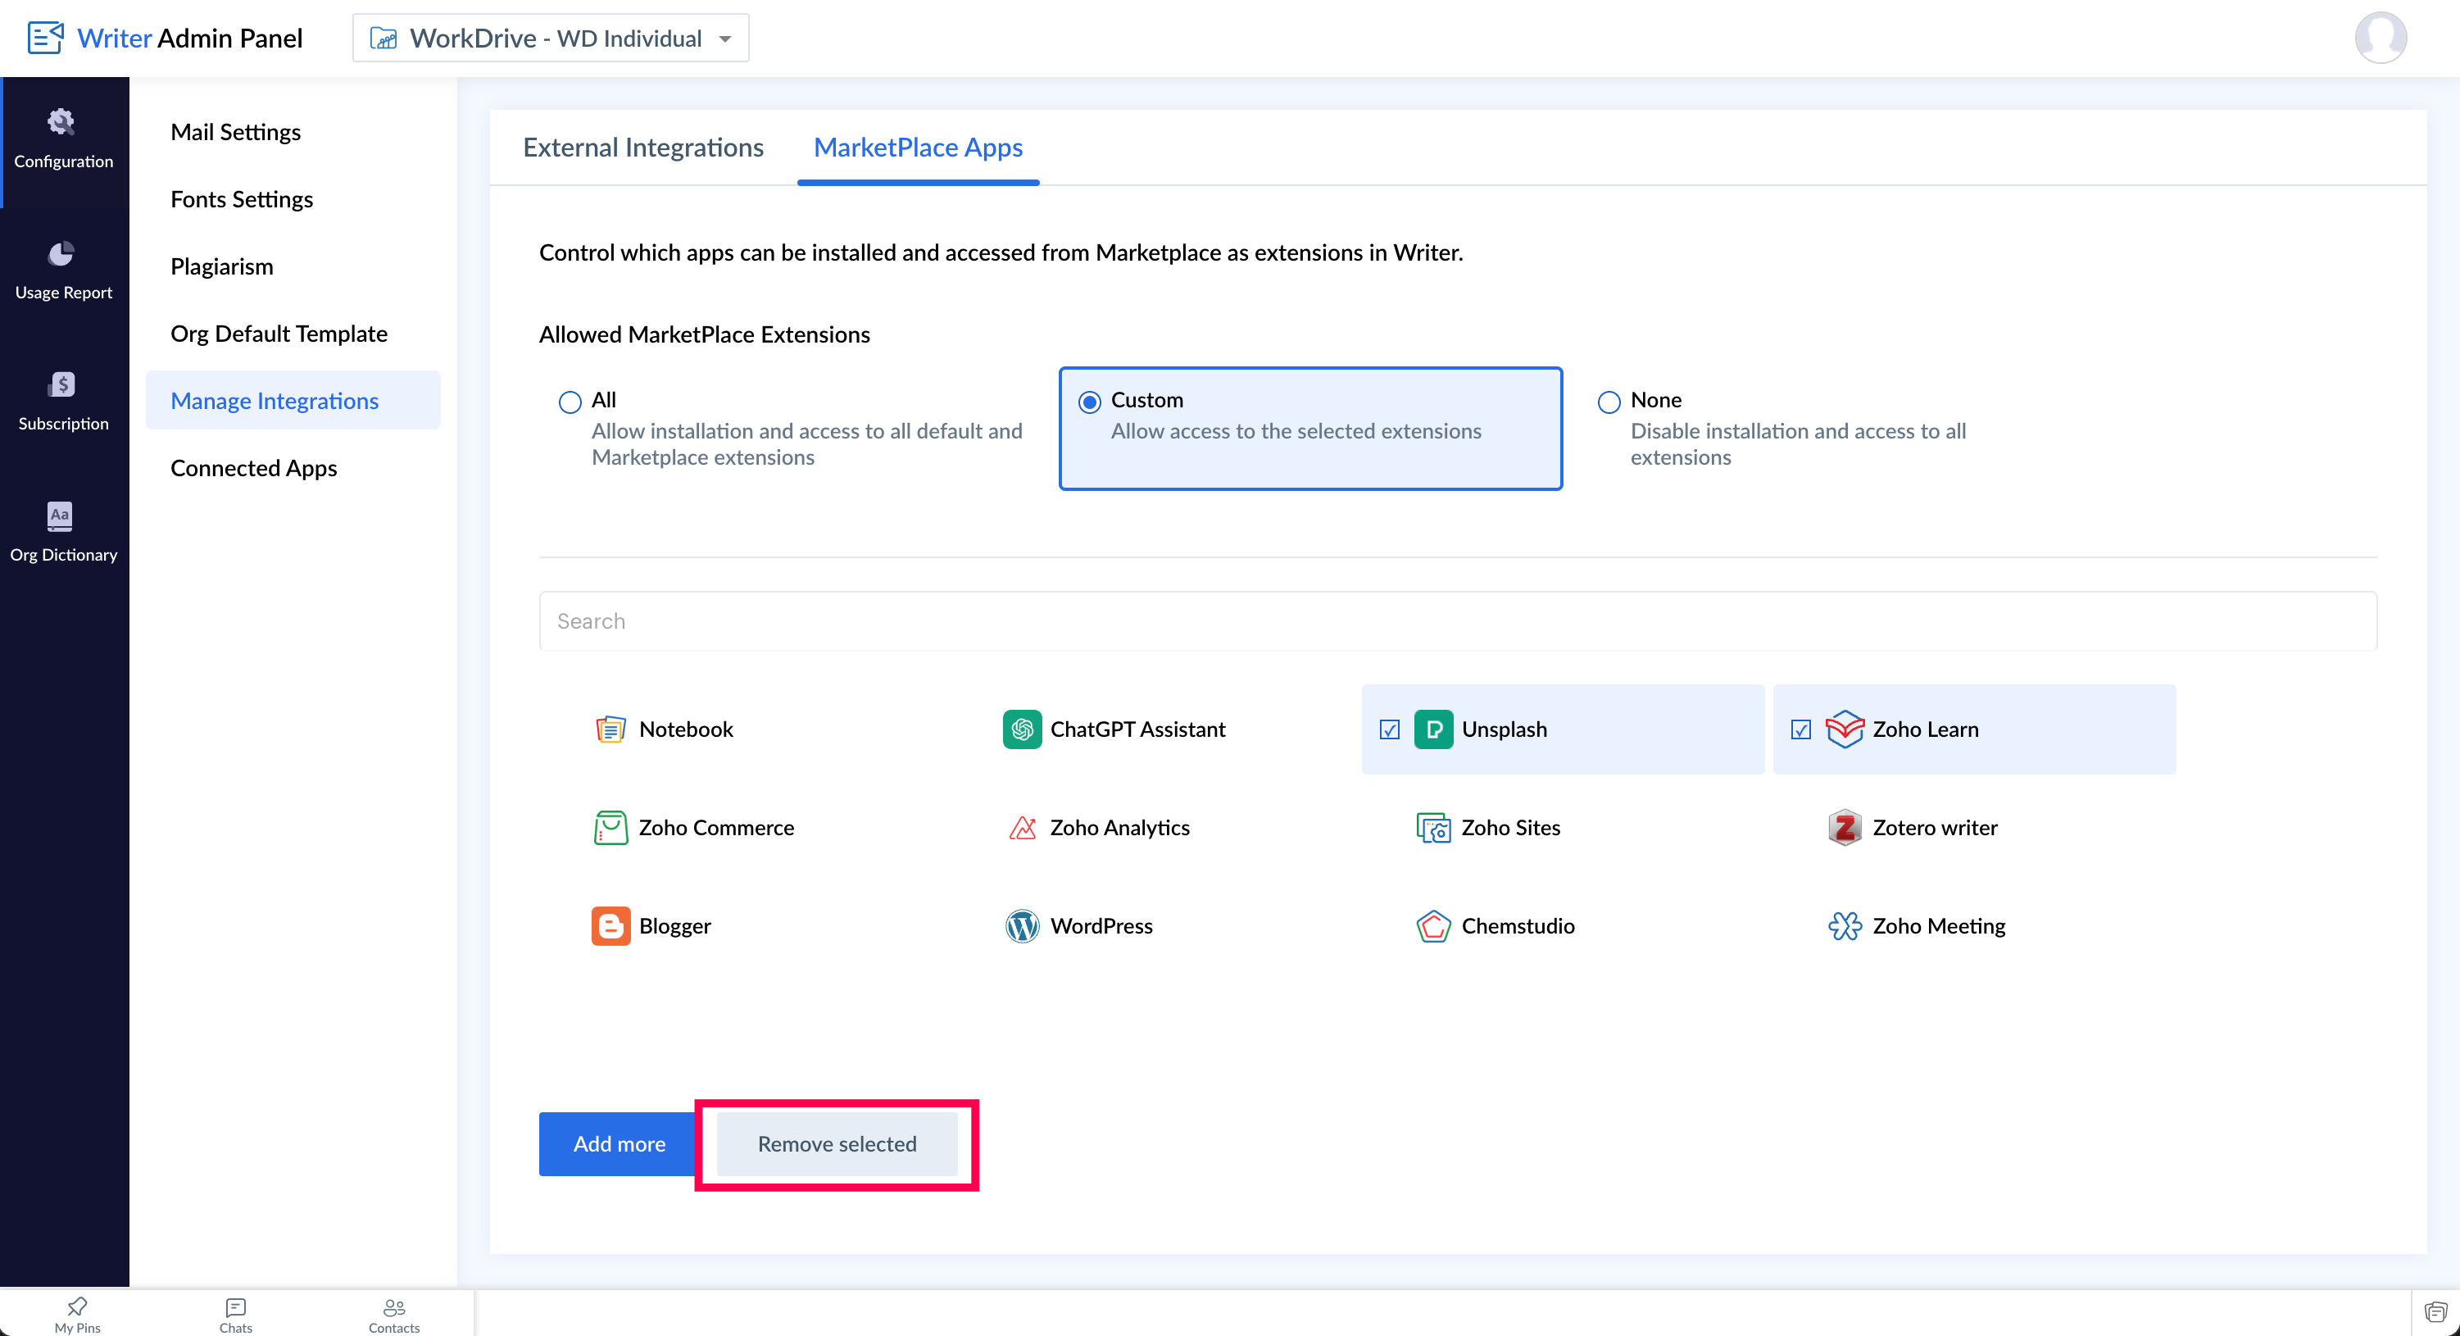Viewport: 2460px width, 1336px height.
Task: Open Connected Apps menu item
Action: click(253, 468)
